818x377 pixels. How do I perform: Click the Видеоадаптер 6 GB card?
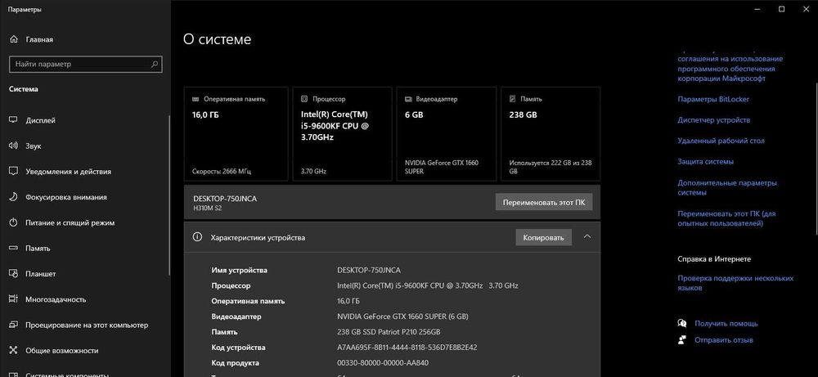point(447,133)
